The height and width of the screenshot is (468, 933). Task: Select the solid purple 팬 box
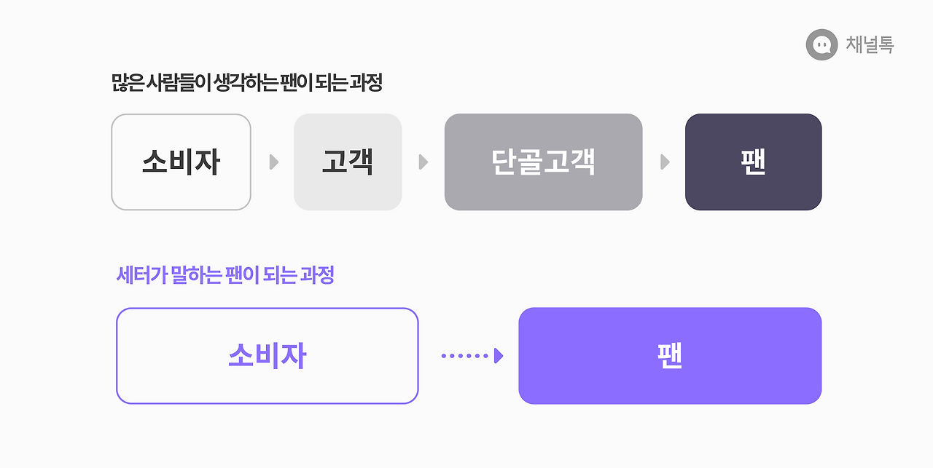pos(670,356)
